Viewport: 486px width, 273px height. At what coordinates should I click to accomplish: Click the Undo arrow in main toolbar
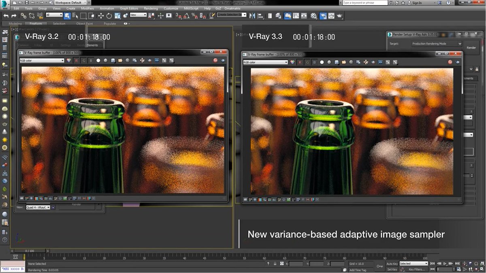(6, 16)
